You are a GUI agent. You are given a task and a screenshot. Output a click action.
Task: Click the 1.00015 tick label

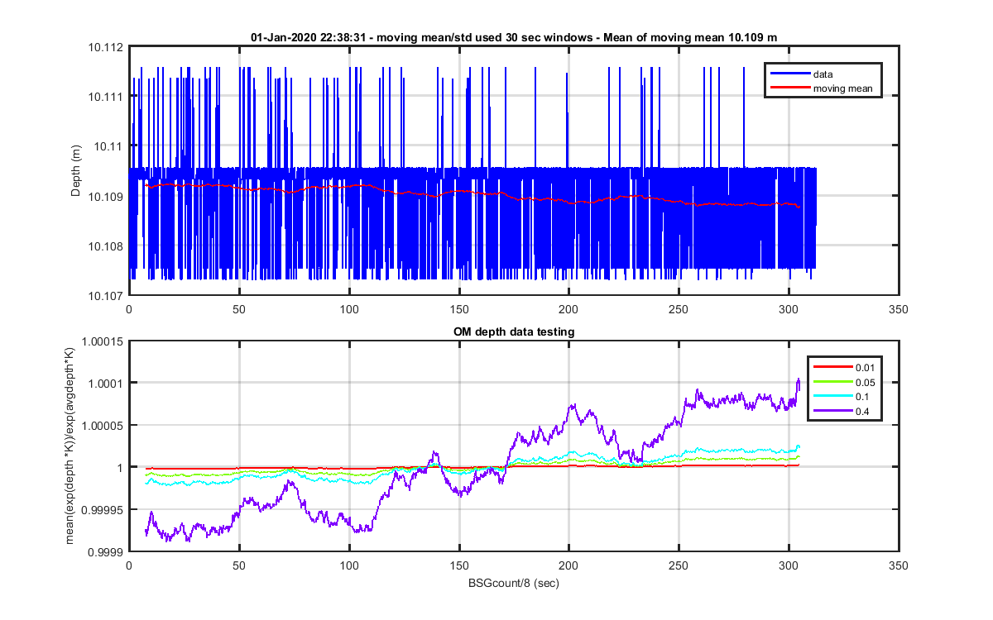104,341
